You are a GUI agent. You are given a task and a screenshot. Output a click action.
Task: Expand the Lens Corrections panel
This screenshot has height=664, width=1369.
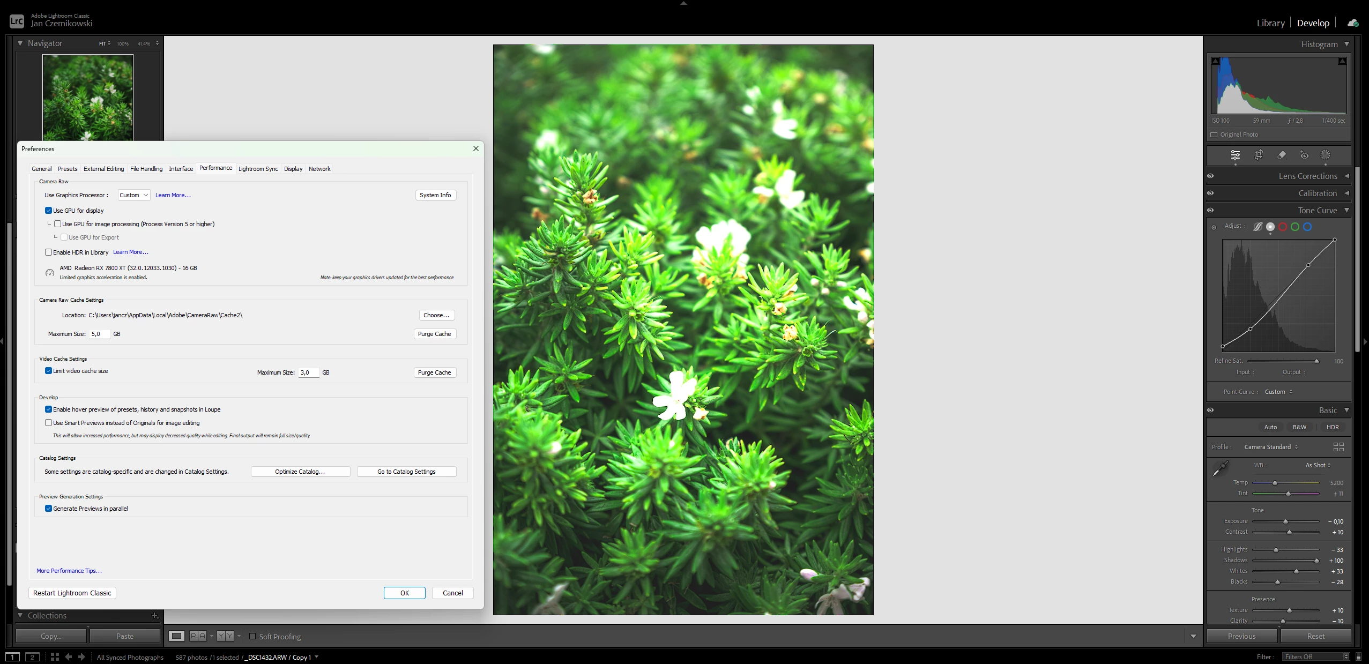point(1308,176)
